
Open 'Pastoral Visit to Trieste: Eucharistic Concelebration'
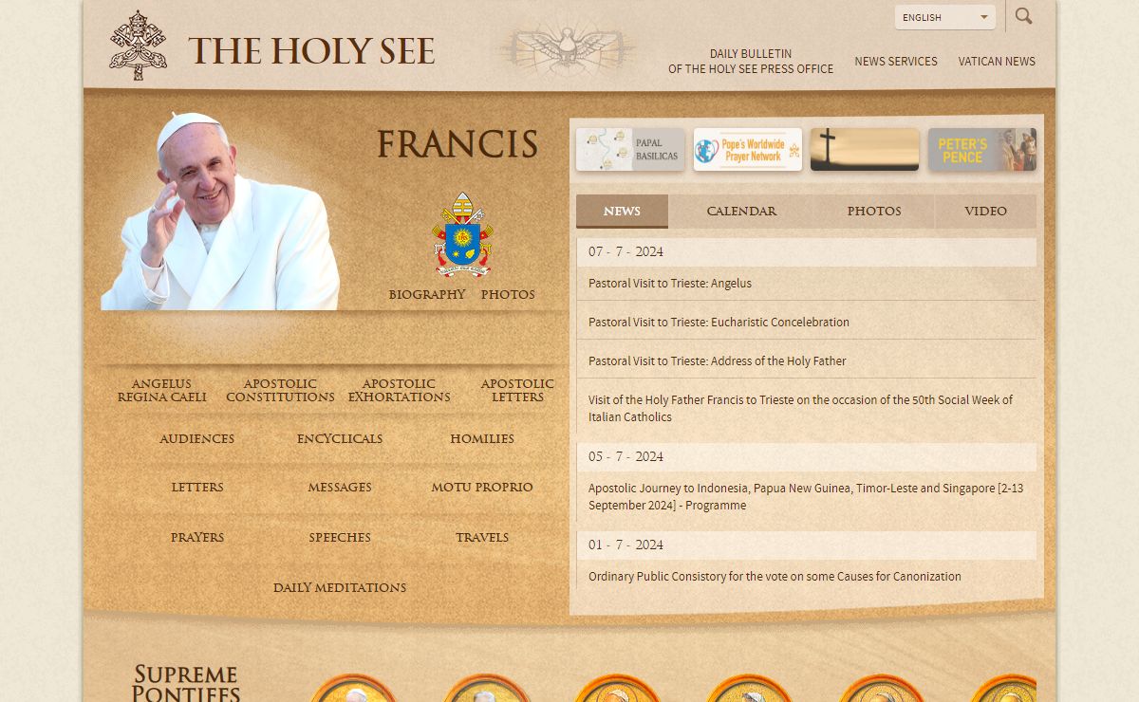point(719,323)
